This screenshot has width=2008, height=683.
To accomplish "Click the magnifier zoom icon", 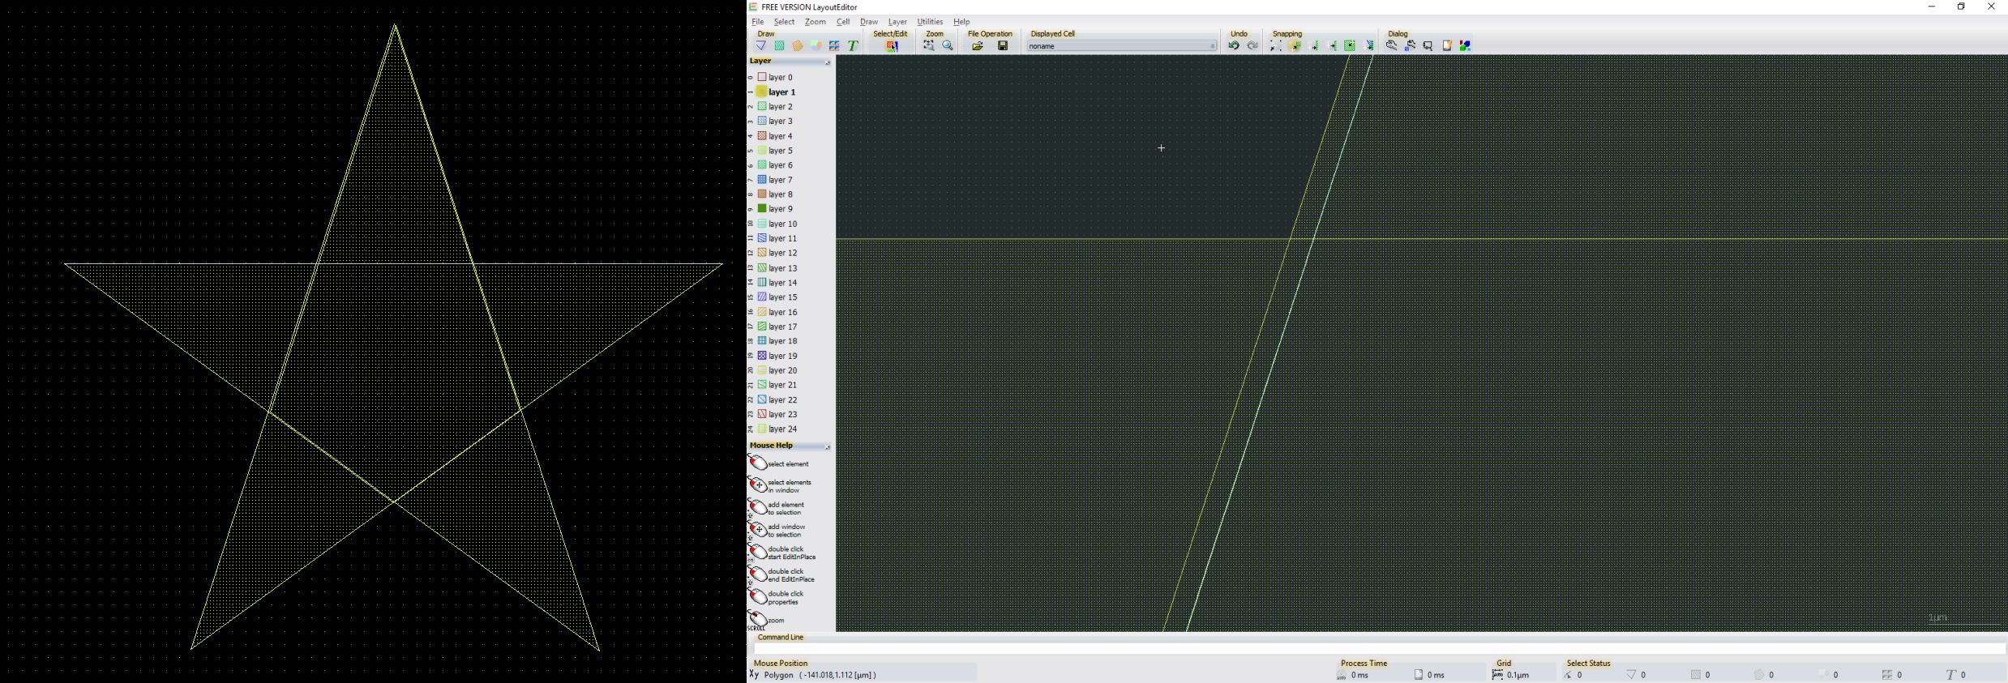I will click(948, 46).
